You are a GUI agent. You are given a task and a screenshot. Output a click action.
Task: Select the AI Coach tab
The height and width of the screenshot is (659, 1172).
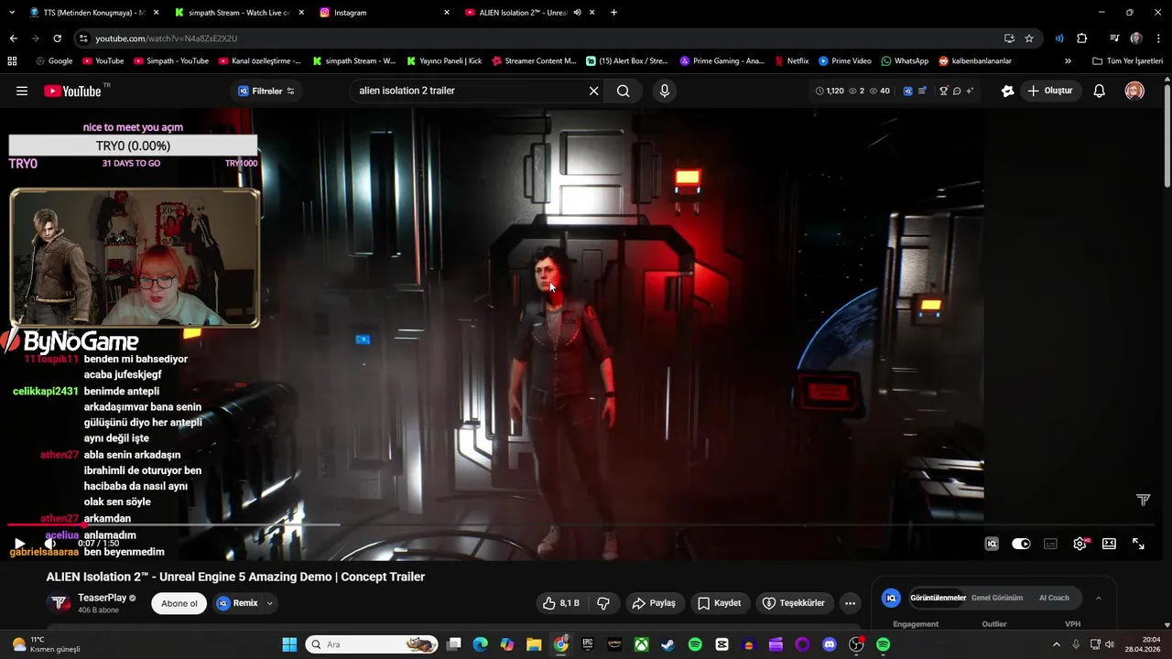(x=1054, y=598)
